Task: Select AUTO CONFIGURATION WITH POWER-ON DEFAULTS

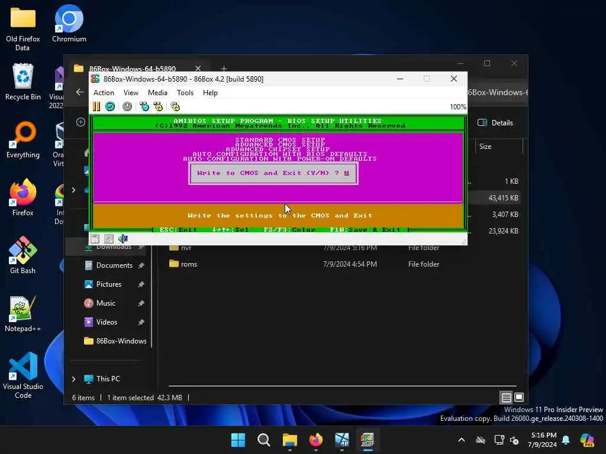Action: (280, 158)
